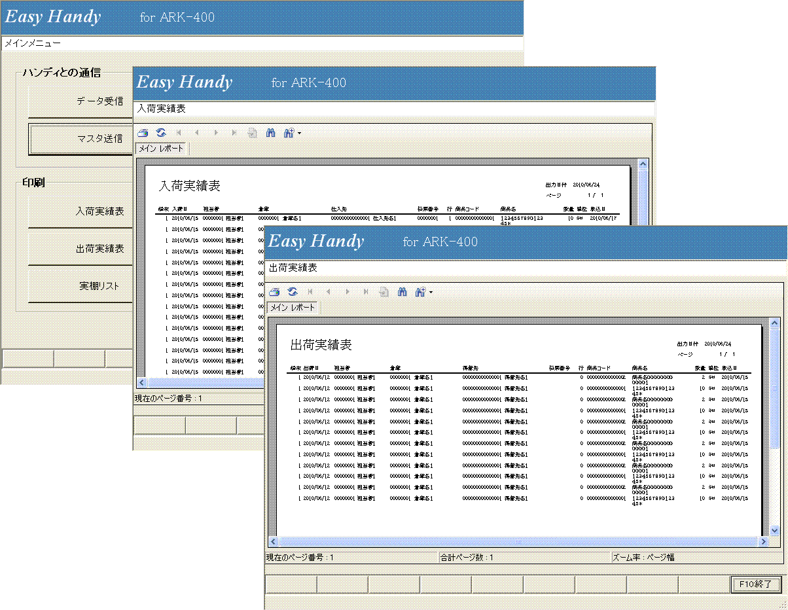
Task: Click ハンディとの通信 group label
Action: click(x=62, y=73)
